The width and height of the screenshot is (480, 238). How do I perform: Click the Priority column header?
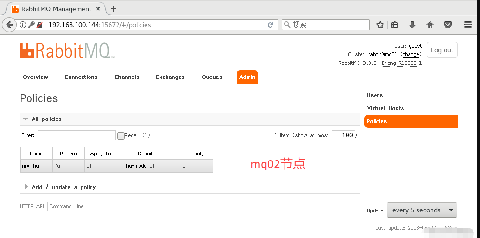pos(196,154)
